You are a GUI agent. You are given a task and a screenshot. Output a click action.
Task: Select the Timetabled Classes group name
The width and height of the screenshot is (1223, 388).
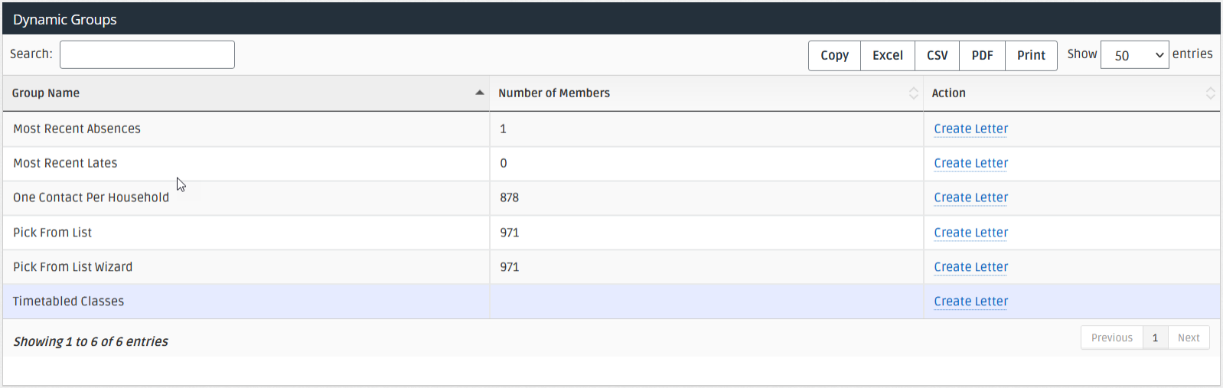pyautogui.click(x=68, y=302)
